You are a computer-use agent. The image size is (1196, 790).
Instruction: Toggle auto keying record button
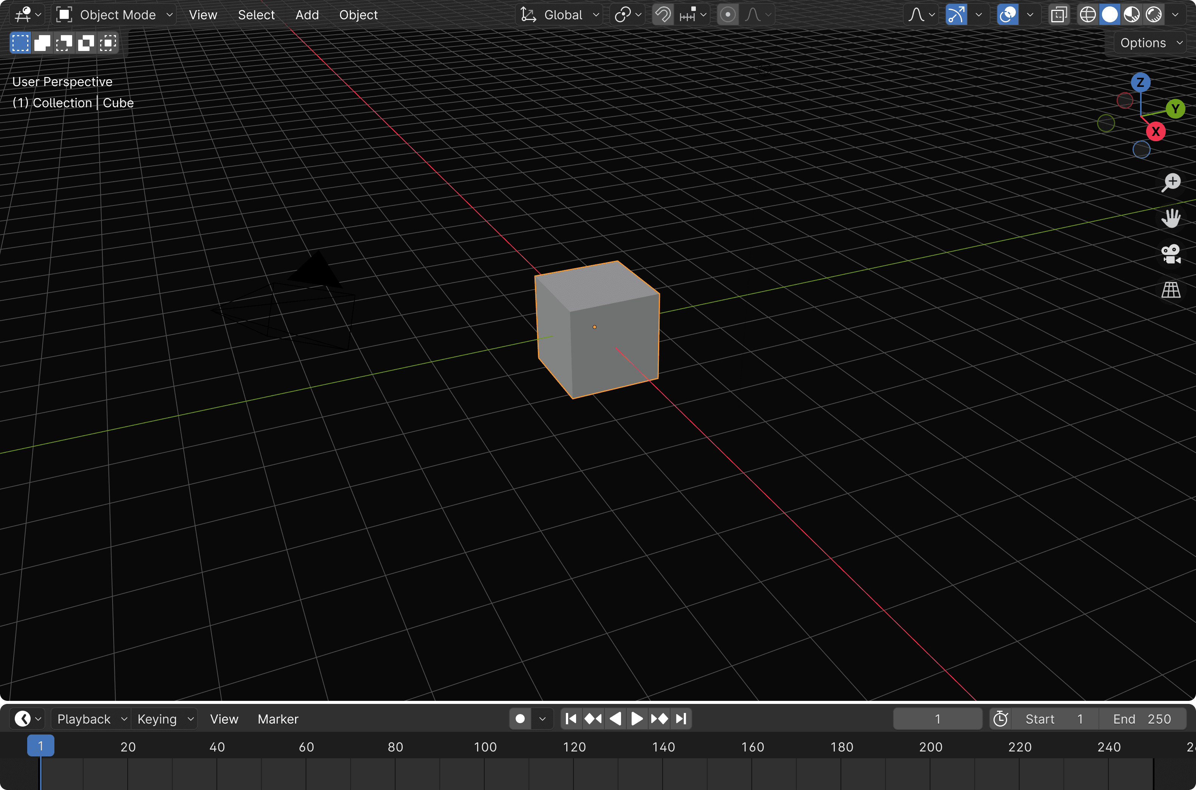click(520, 719)
